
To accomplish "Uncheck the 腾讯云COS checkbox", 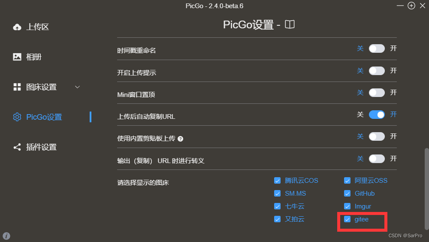I will tap(277, 180).
